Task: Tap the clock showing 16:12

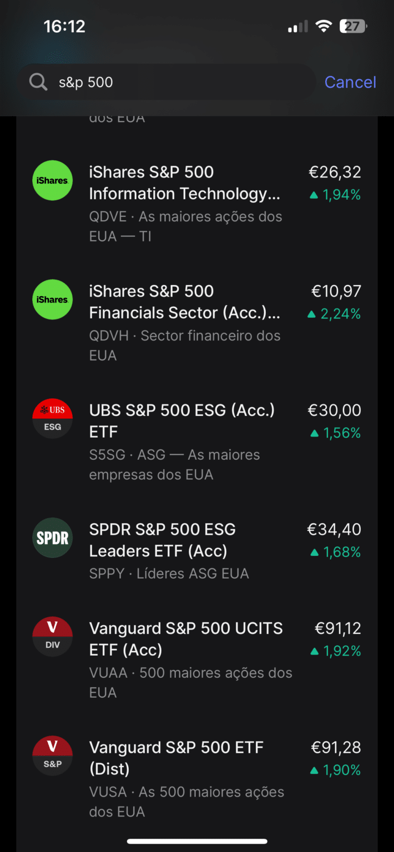Action: [64, 26]
